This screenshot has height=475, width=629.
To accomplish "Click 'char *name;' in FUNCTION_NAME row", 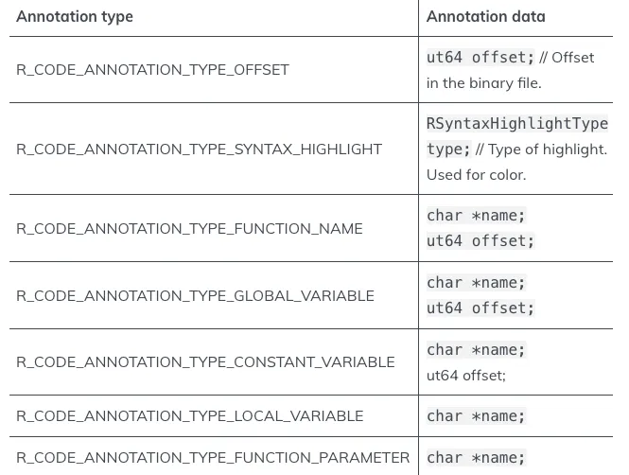I will (476, 216).
